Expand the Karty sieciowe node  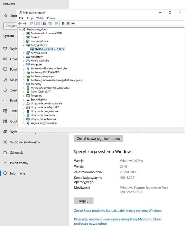24,53
